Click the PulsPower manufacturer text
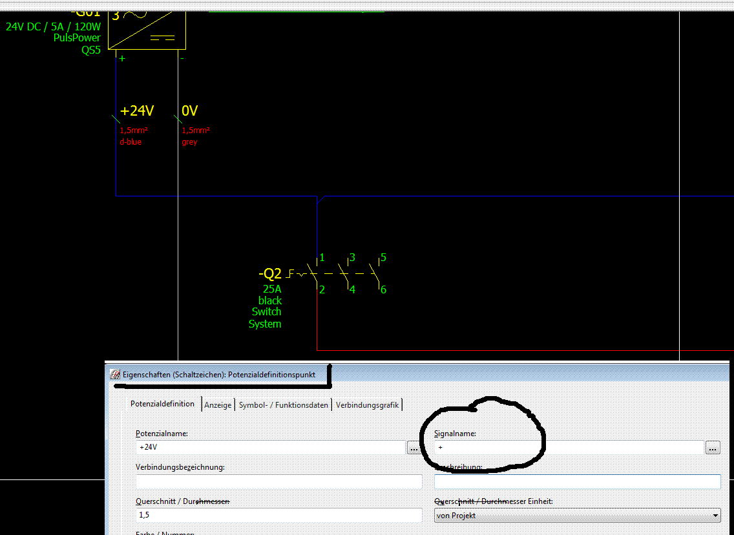This screenshot has width=734, height=535. click(77, 38)
